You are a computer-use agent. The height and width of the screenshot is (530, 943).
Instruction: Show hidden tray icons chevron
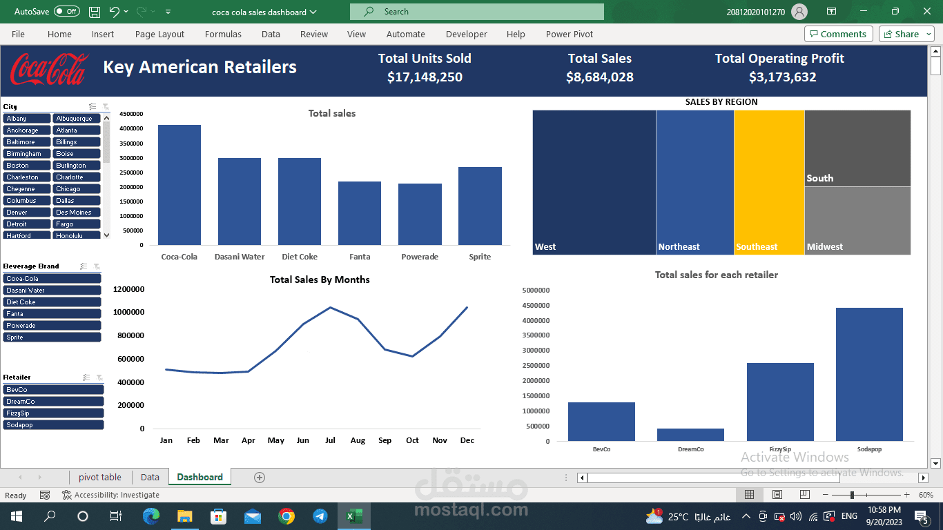(746, 516)
